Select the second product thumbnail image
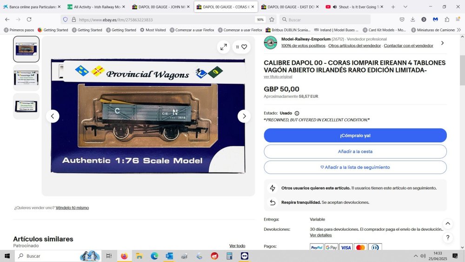The width and height of the screenshot is (465, 262). coord(26,78)
